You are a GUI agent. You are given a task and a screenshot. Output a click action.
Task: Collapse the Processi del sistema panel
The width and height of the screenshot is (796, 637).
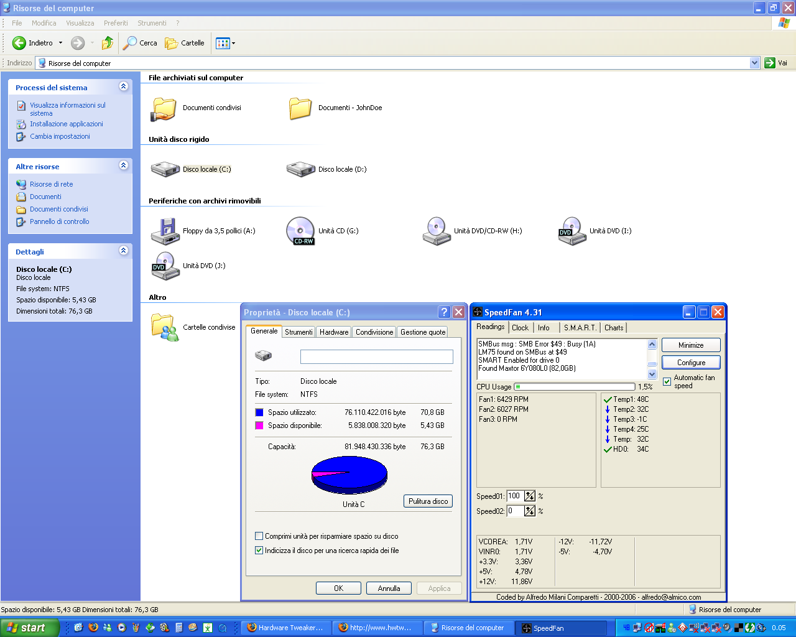coord(123,86)
